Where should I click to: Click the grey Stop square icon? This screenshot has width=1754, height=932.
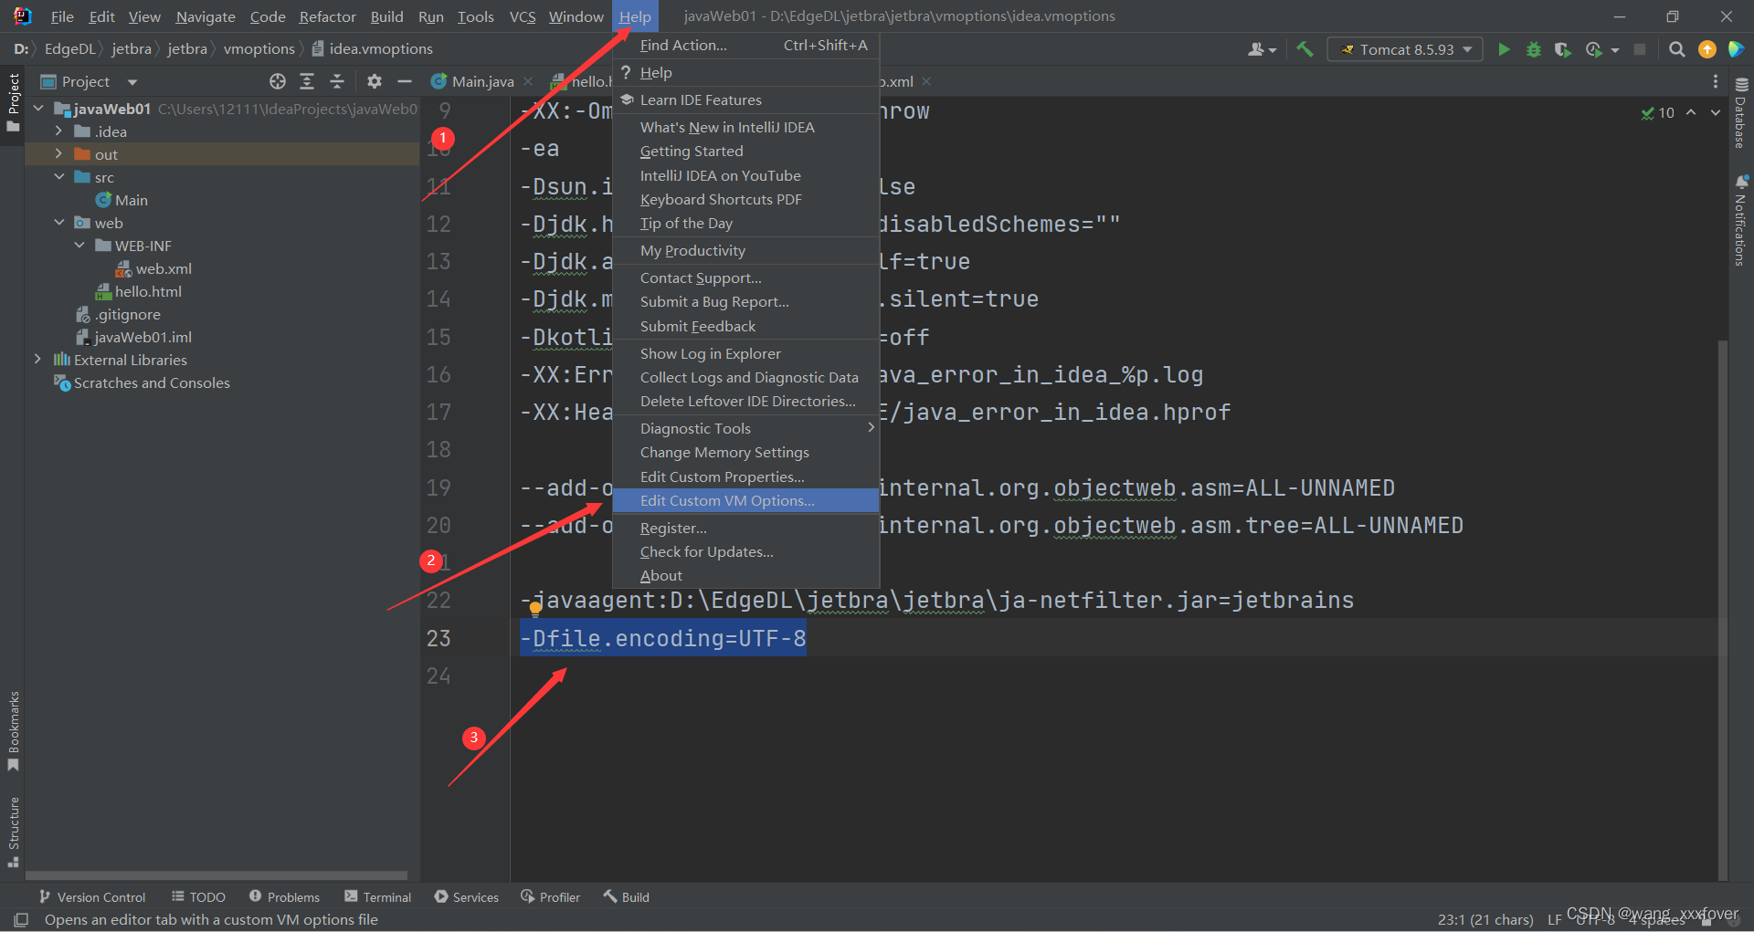(x=1640, y=49)
